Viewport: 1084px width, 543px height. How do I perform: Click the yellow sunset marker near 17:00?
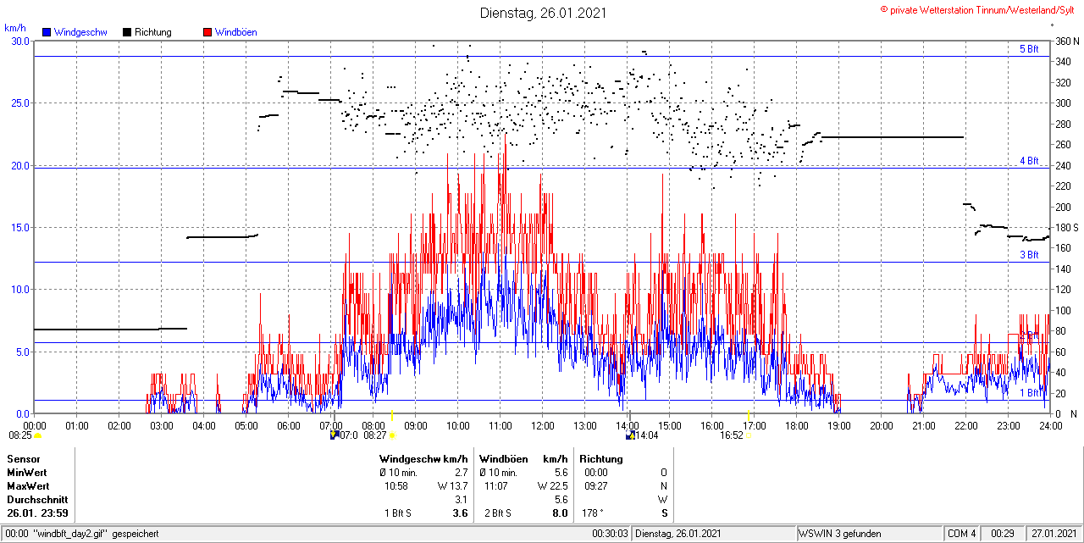click(749, 414)
